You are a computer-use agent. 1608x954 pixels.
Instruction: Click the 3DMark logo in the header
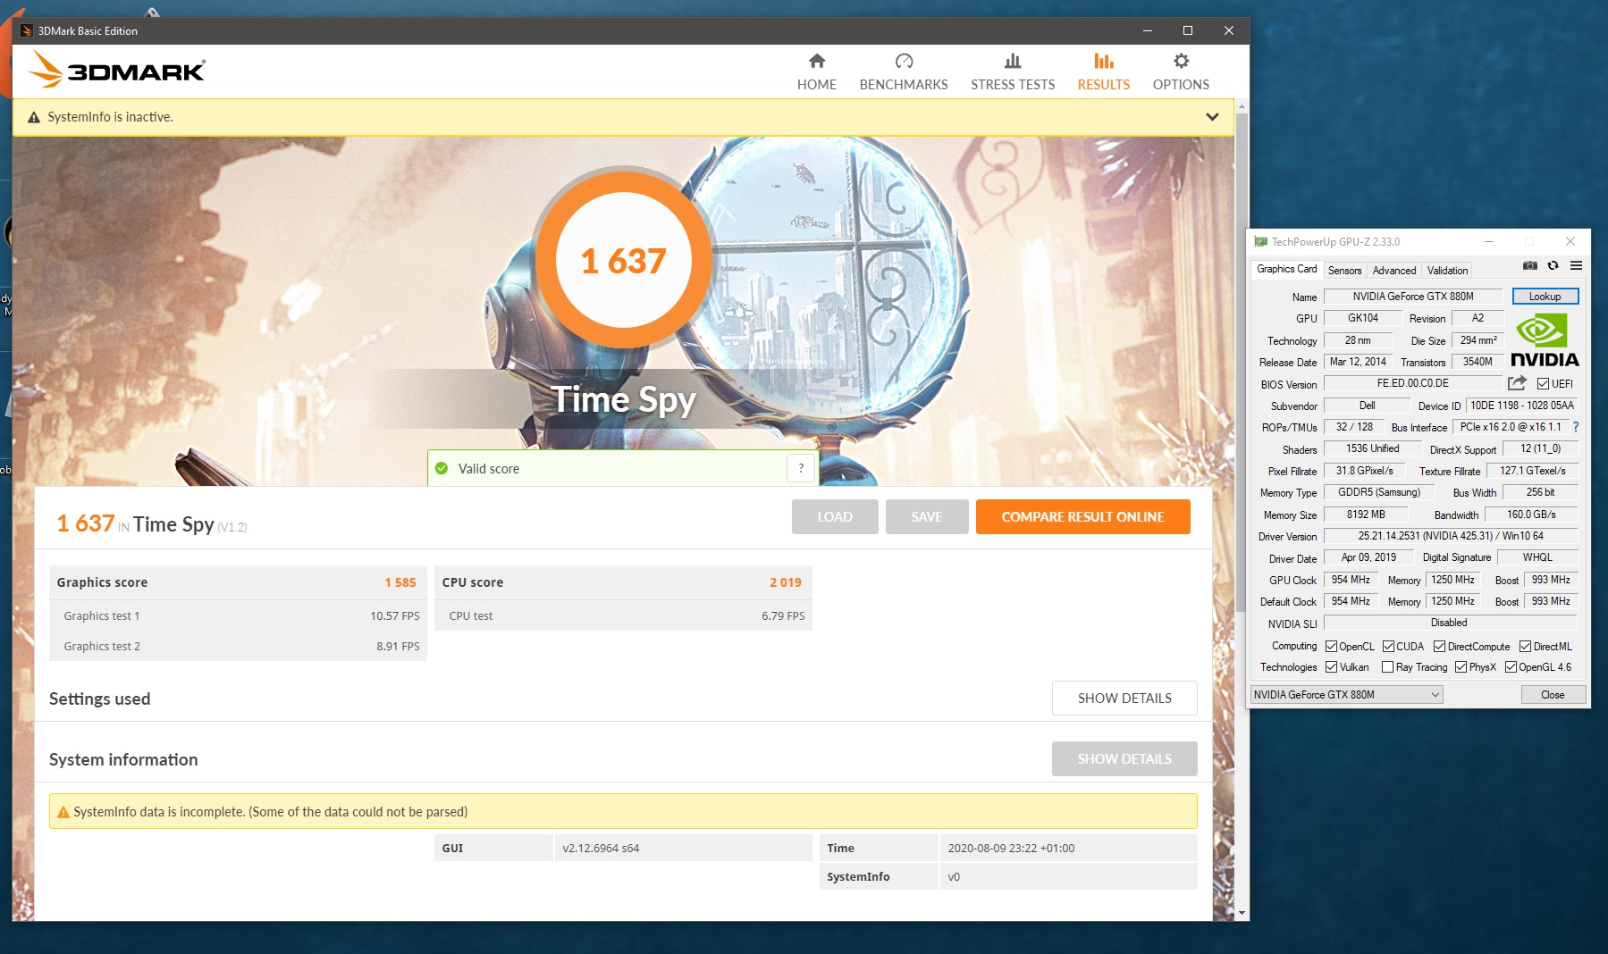pos(117,70)
